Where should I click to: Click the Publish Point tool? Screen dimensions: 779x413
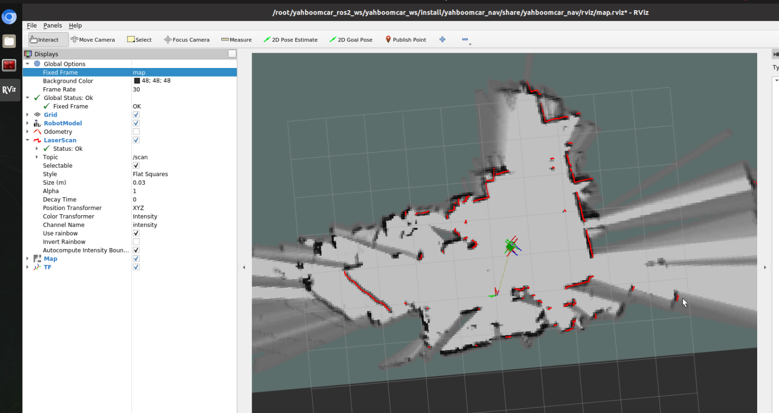(405, 40)
